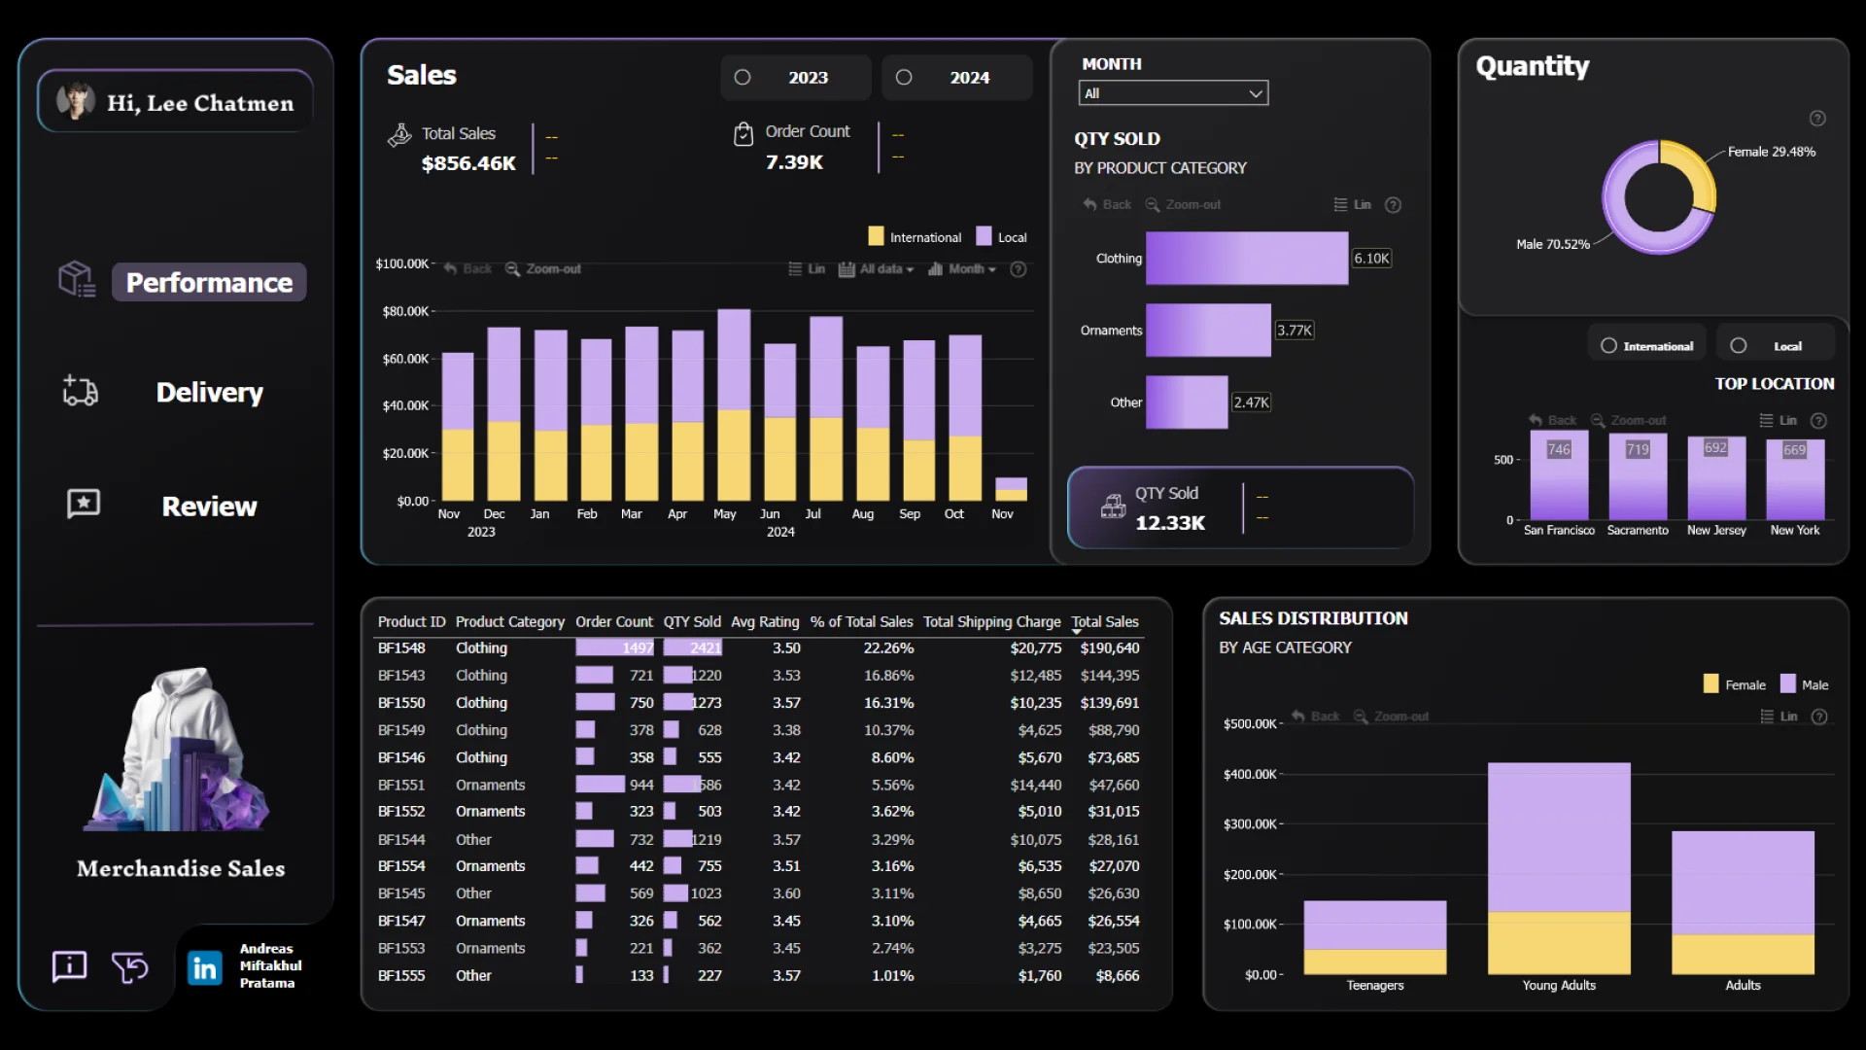This screenshot has width=1866, height=1050.
Task: Click Back on QTY Sold chart
Action: point(1107,205)
